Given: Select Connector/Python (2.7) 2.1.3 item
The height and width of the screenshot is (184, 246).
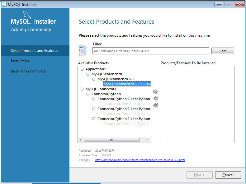Looking at the screenshot, I should click(x=127, y=124).
